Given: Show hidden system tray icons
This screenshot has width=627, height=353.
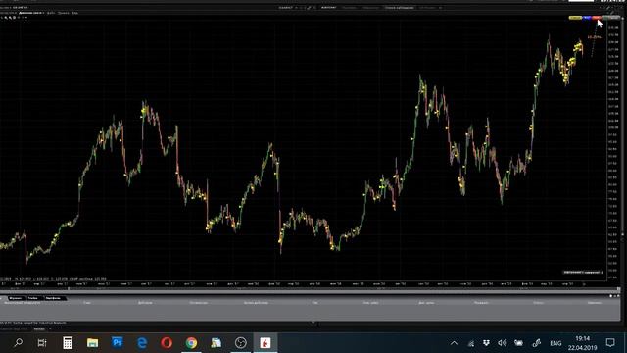Looking at the screenshot, I should point(454,343).
